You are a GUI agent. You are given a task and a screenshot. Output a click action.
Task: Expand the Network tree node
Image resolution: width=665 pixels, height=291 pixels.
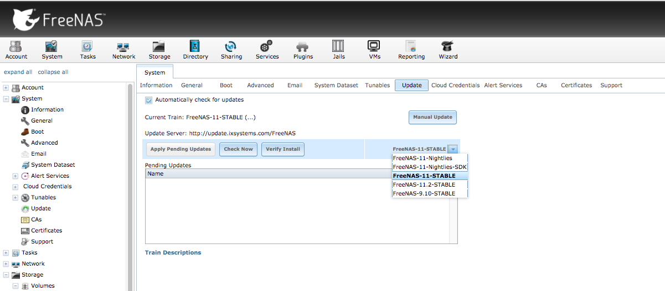[x=6, y=264]
